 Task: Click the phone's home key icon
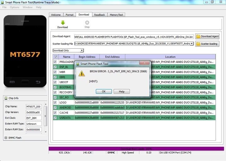click(25, 82)
